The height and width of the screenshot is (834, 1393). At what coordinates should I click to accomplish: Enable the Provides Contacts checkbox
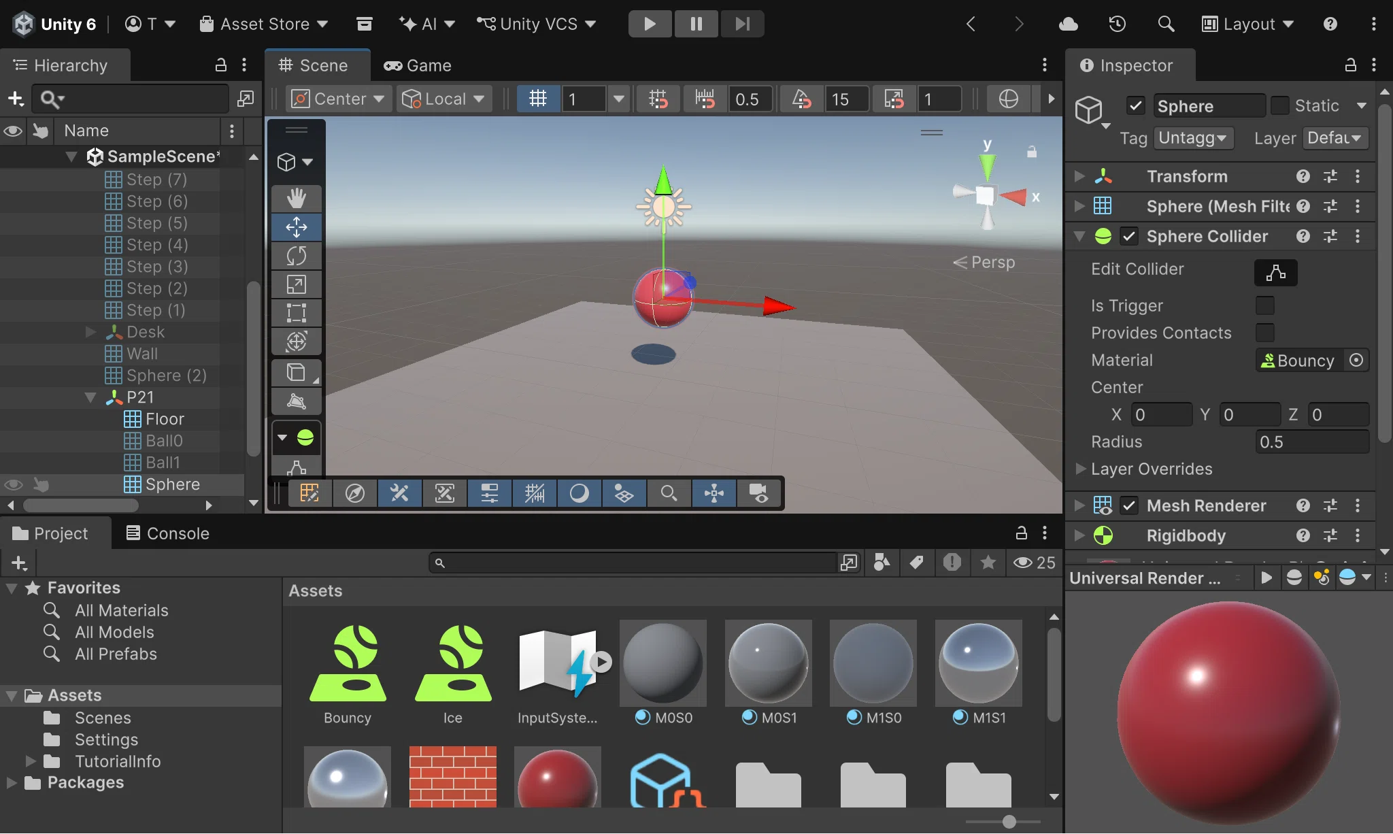(x=1264, y=333)
